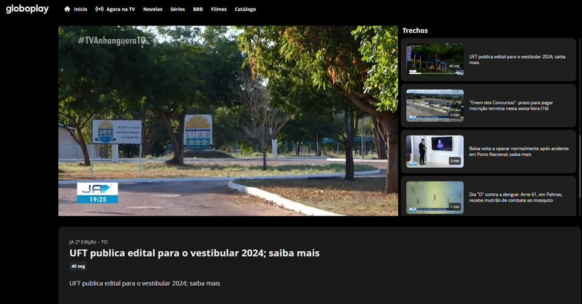
Task: Click the main headline 'UFT publica edital para o vestibular 2024; saiba mais'
Action: [194, 253]
